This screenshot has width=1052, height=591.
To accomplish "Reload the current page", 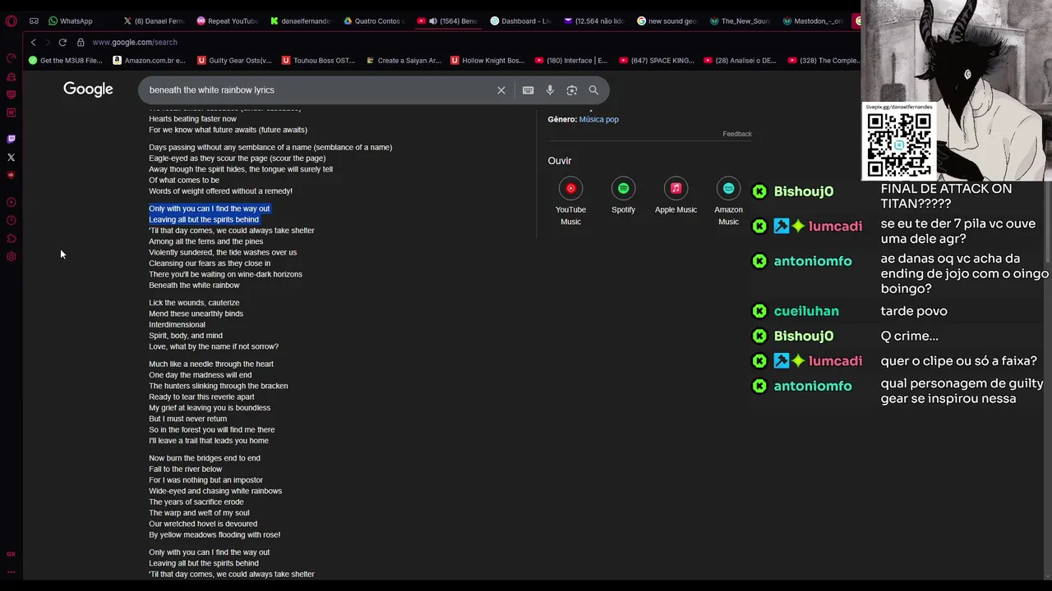I will coord(62,42).
